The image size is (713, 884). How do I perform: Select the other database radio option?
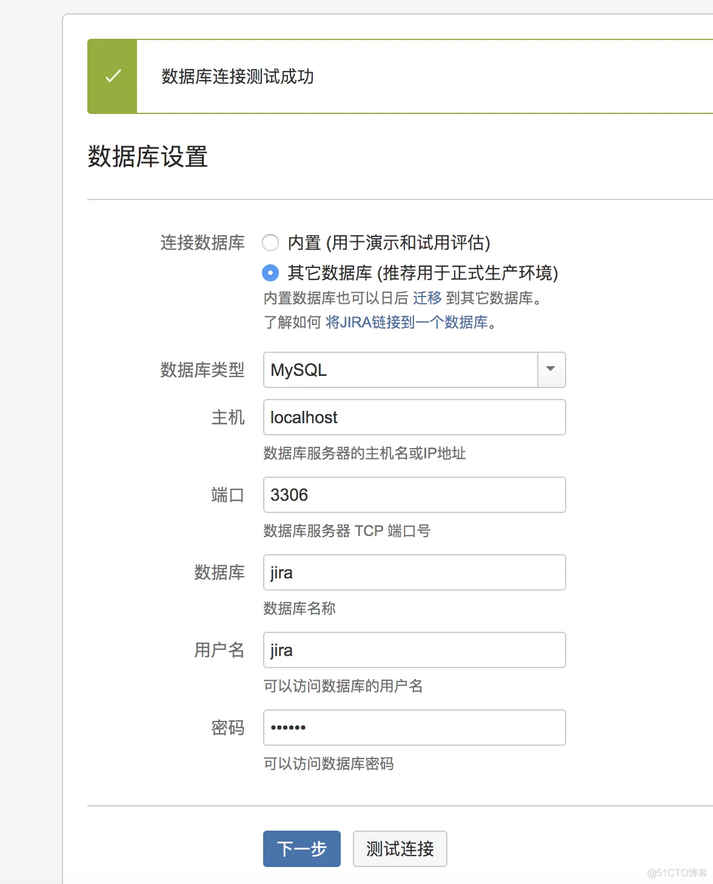coord(270,273)
